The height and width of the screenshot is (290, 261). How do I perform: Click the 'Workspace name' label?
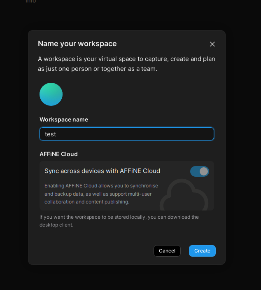click(x=64, y=119)
